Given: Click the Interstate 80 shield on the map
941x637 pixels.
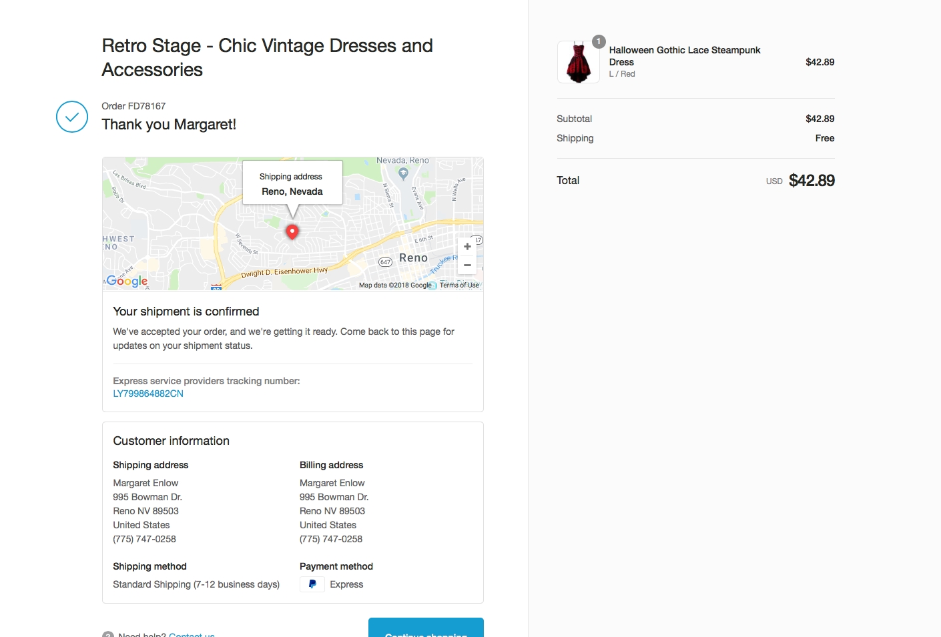Looking at the screenshot, I should pos(216,287).
